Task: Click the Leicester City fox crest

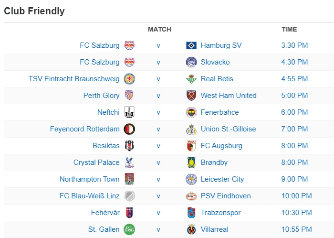Action: pyautogui.click(x=191, y=179)
